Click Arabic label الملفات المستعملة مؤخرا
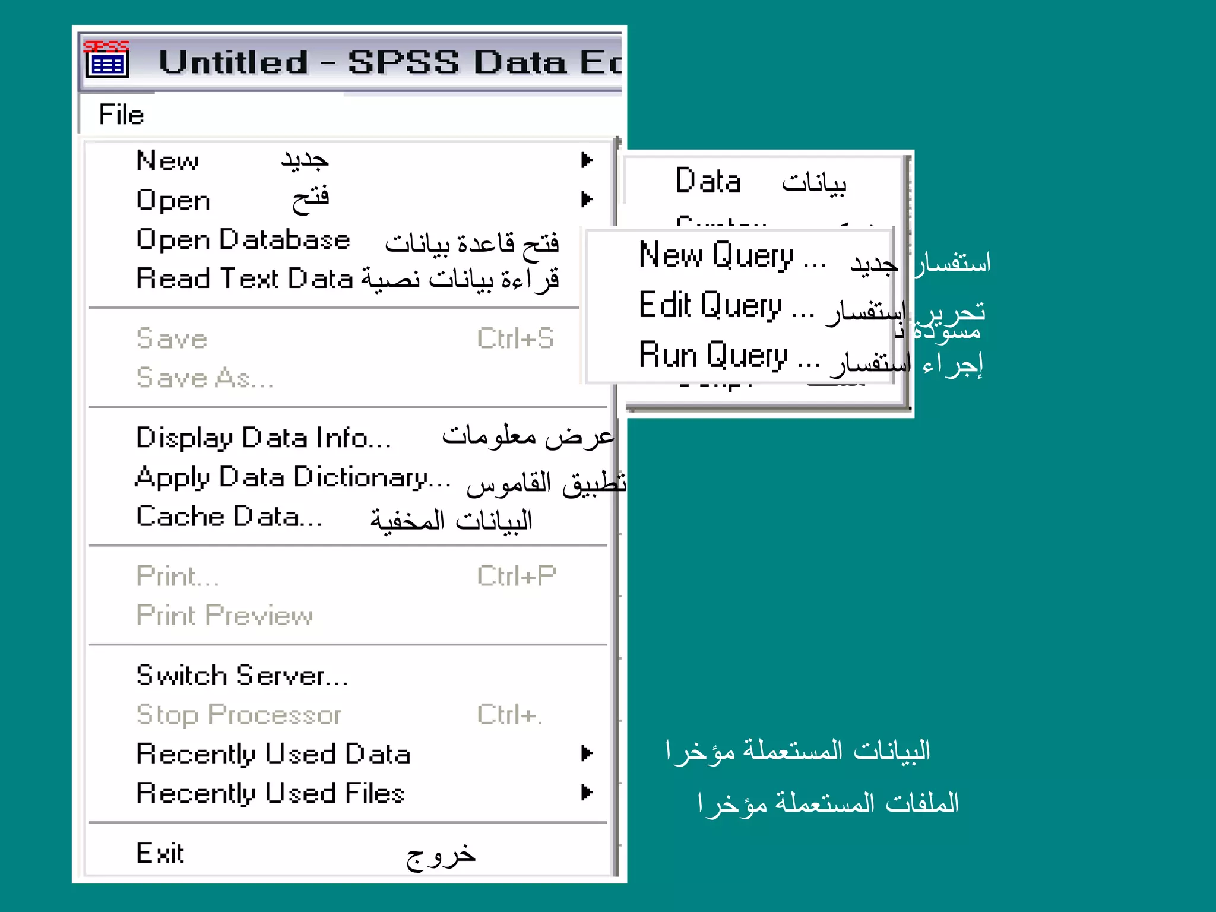 (x=828, y=803)
